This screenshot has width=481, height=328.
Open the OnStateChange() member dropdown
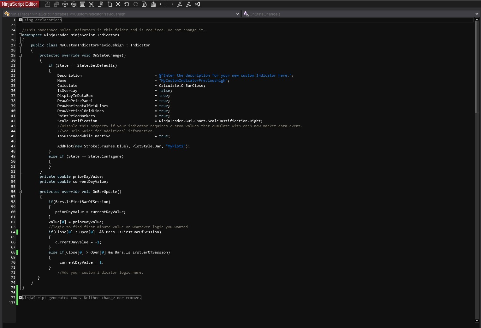[x=477, y=14]
